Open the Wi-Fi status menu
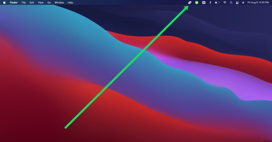Viewport: 272px width, 142px height. pyautogui.click(x=225, y=3)
